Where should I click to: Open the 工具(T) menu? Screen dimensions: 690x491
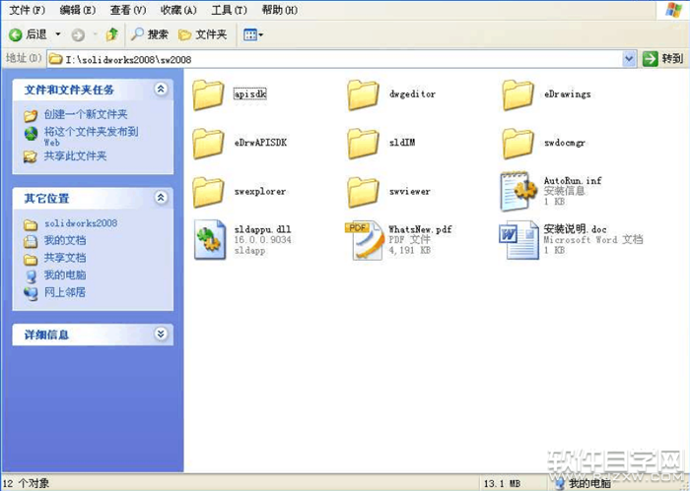click(229, 10)
